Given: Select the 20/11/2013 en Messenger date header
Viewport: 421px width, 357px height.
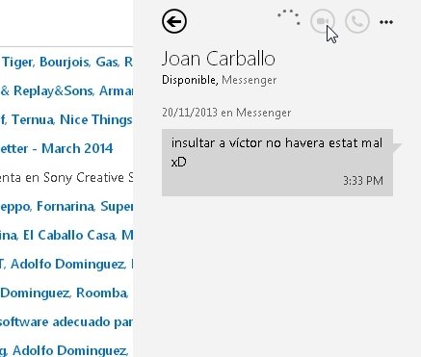Looking at the screenshot, I should click(226, 113).
